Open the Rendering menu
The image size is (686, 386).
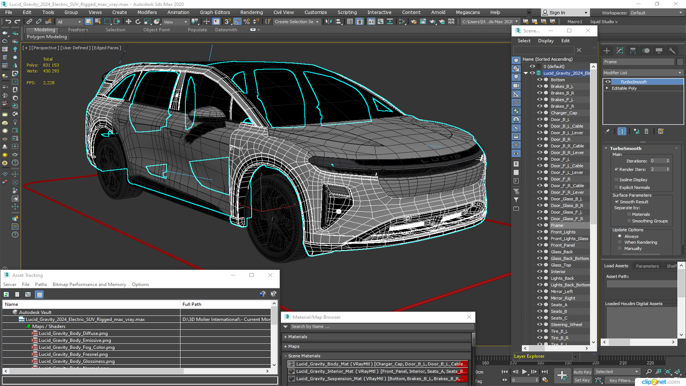click(x=251, y=12)
